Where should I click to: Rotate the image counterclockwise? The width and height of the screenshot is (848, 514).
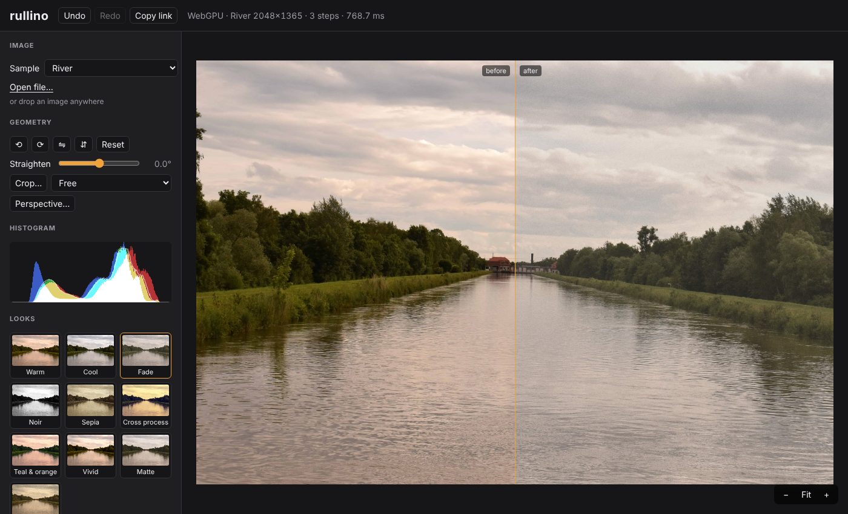[x=19, y=145]
